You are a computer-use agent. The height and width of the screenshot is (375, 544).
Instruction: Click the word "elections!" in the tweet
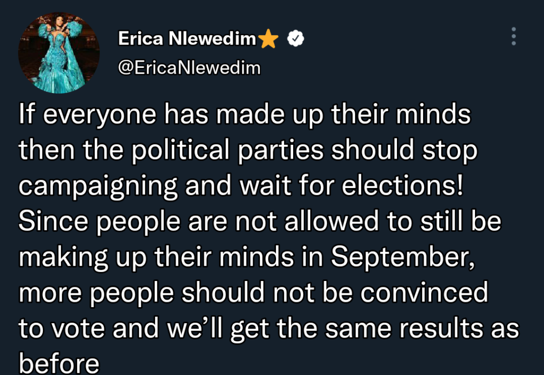tap(402, 186)
